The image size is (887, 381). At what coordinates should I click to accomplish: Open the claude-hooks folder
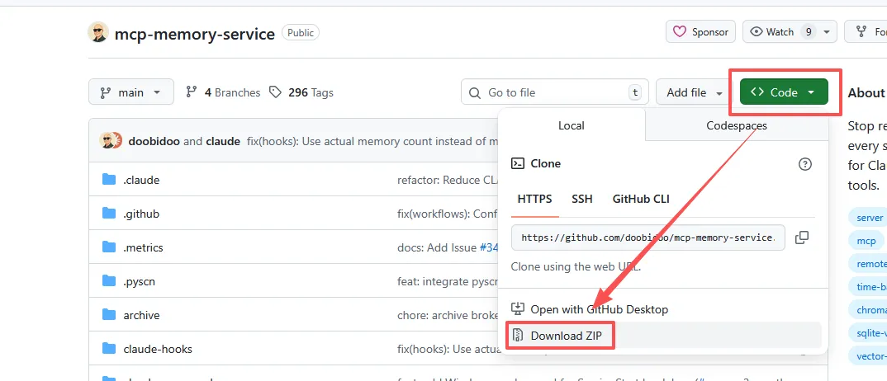pyautogui.click(x=158, y=350)
